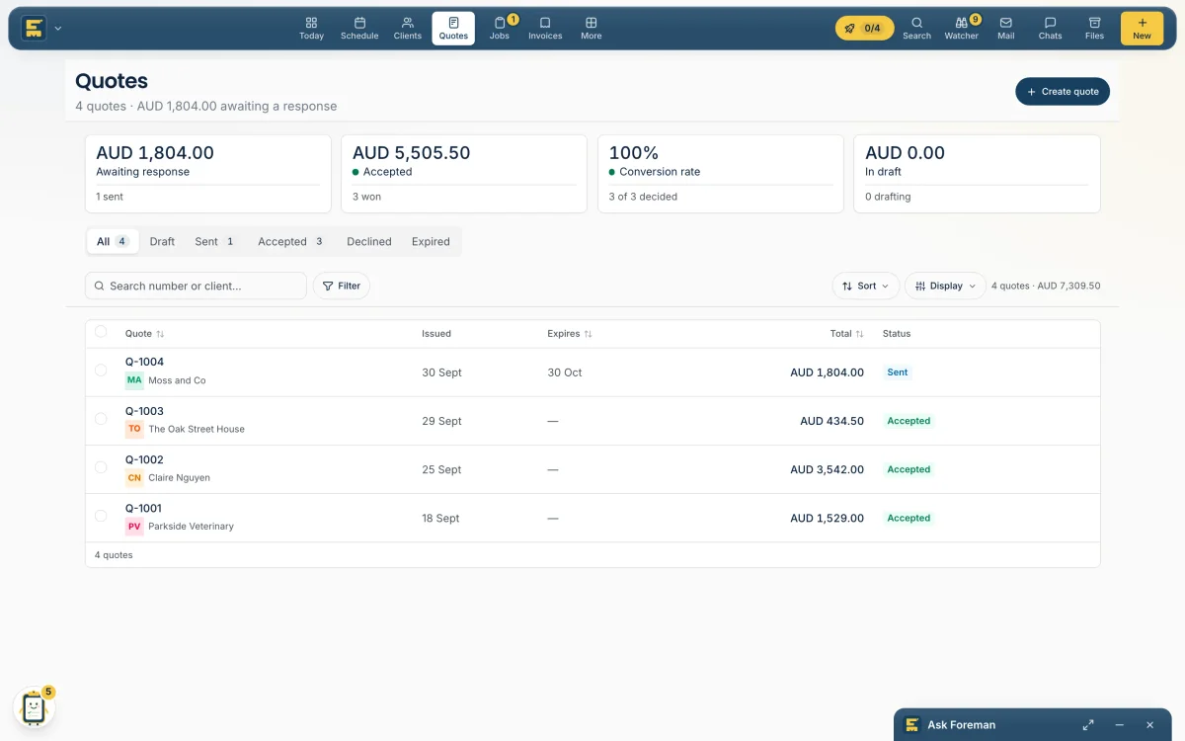
Task: Switch to the Accepted tab
Action: [291, 241]
